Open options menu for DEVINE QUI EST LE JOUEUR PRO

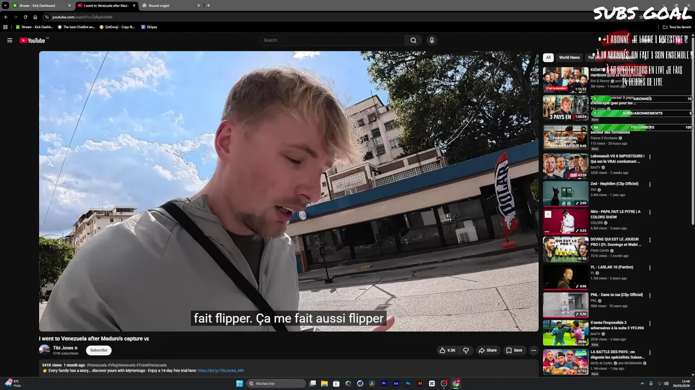click(649, 240)
